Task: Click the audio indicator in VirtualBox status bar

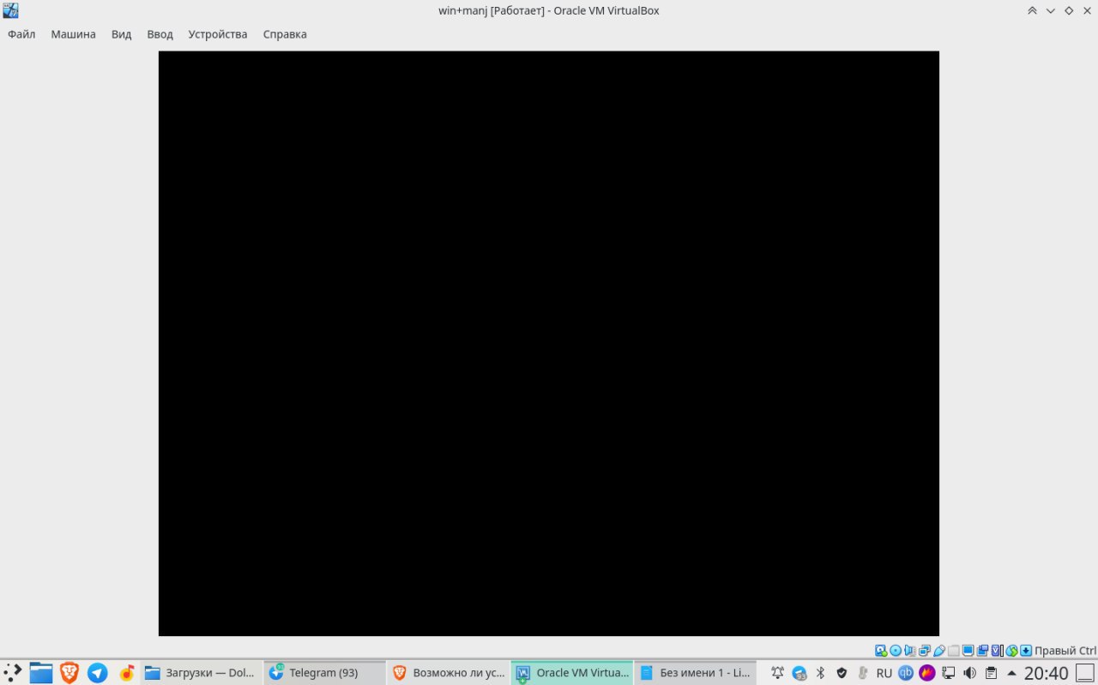Action: 910,651
